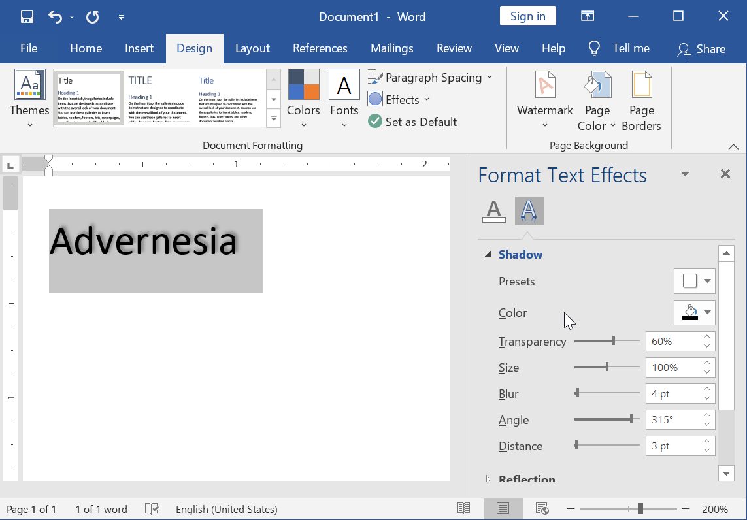
Task: Click the Sign in button
Action: 528,16
